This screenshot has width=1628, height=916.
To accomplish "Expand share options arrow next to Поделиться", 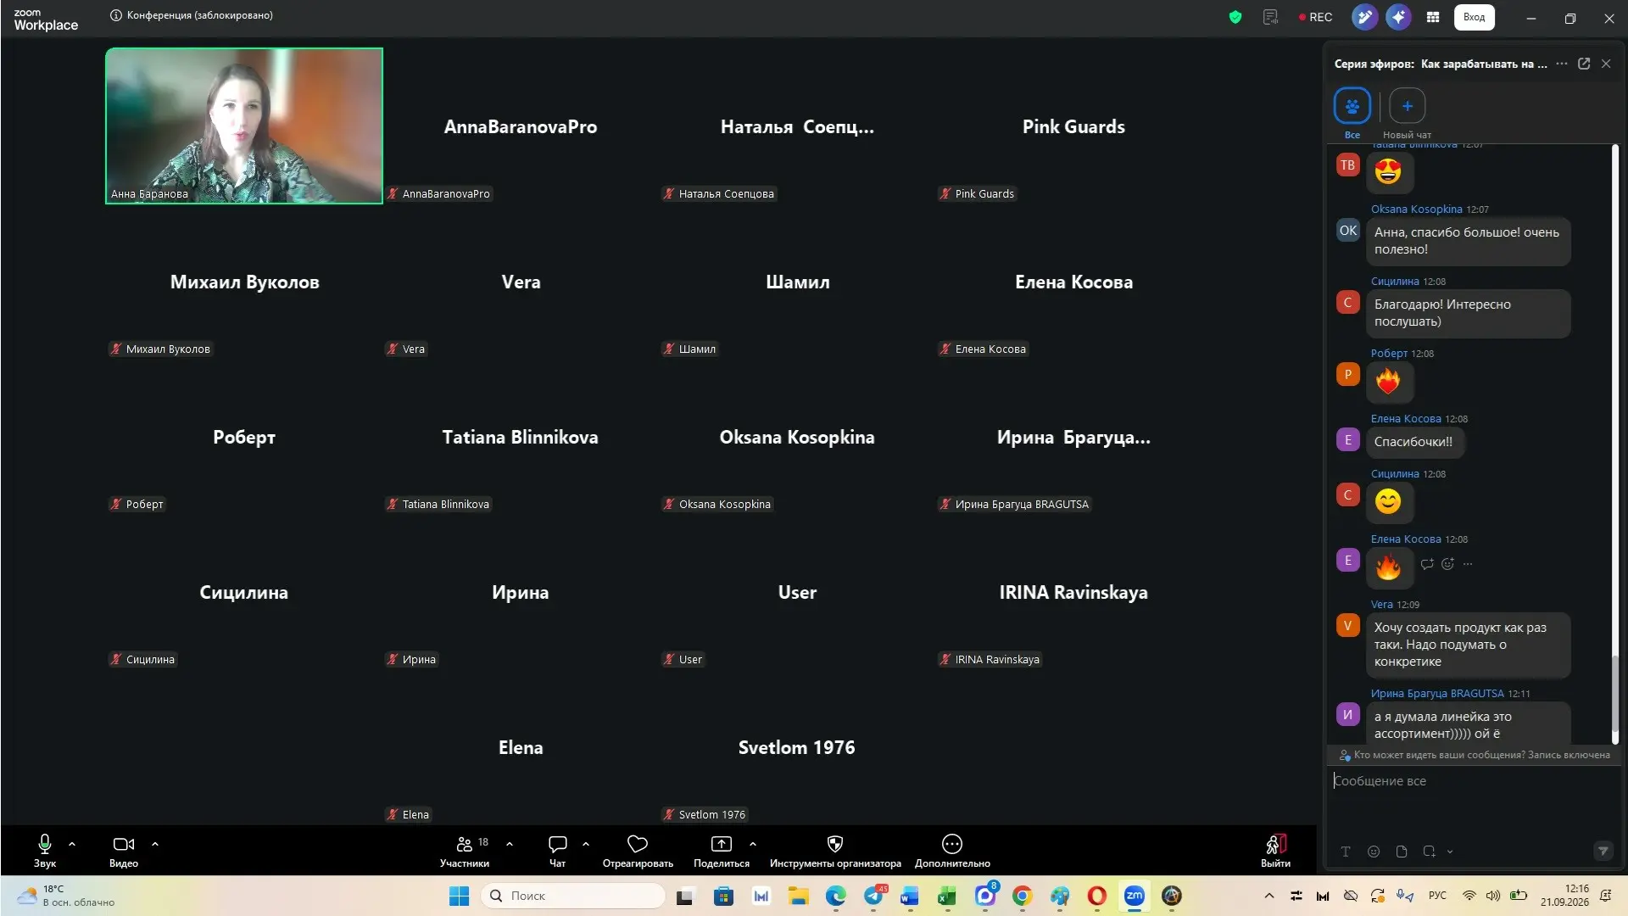I will click(x=753, y=844).
